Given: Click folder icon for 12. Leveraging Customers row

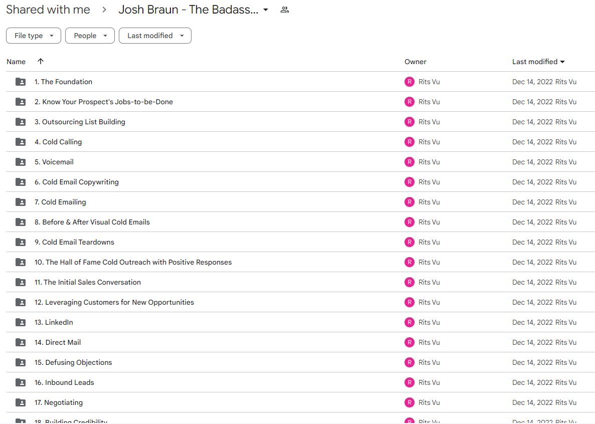Looking at the screenshot, I should (21, 302).
